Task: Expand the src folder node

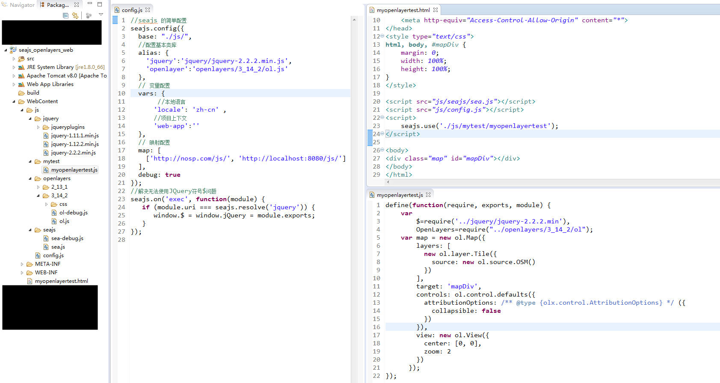Action: point(14,59)
